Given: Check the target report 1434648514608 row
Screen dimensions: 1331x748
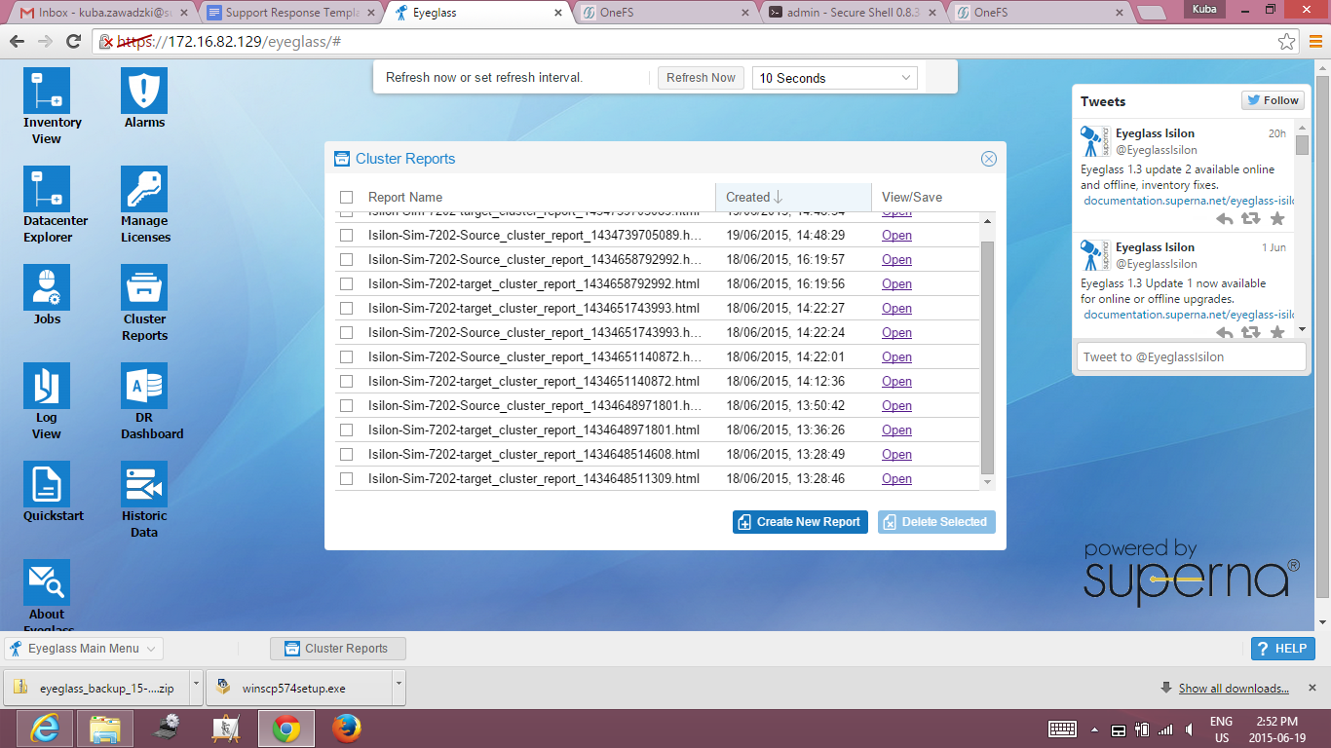Looking at the screenshot, I should pos(346,455).
